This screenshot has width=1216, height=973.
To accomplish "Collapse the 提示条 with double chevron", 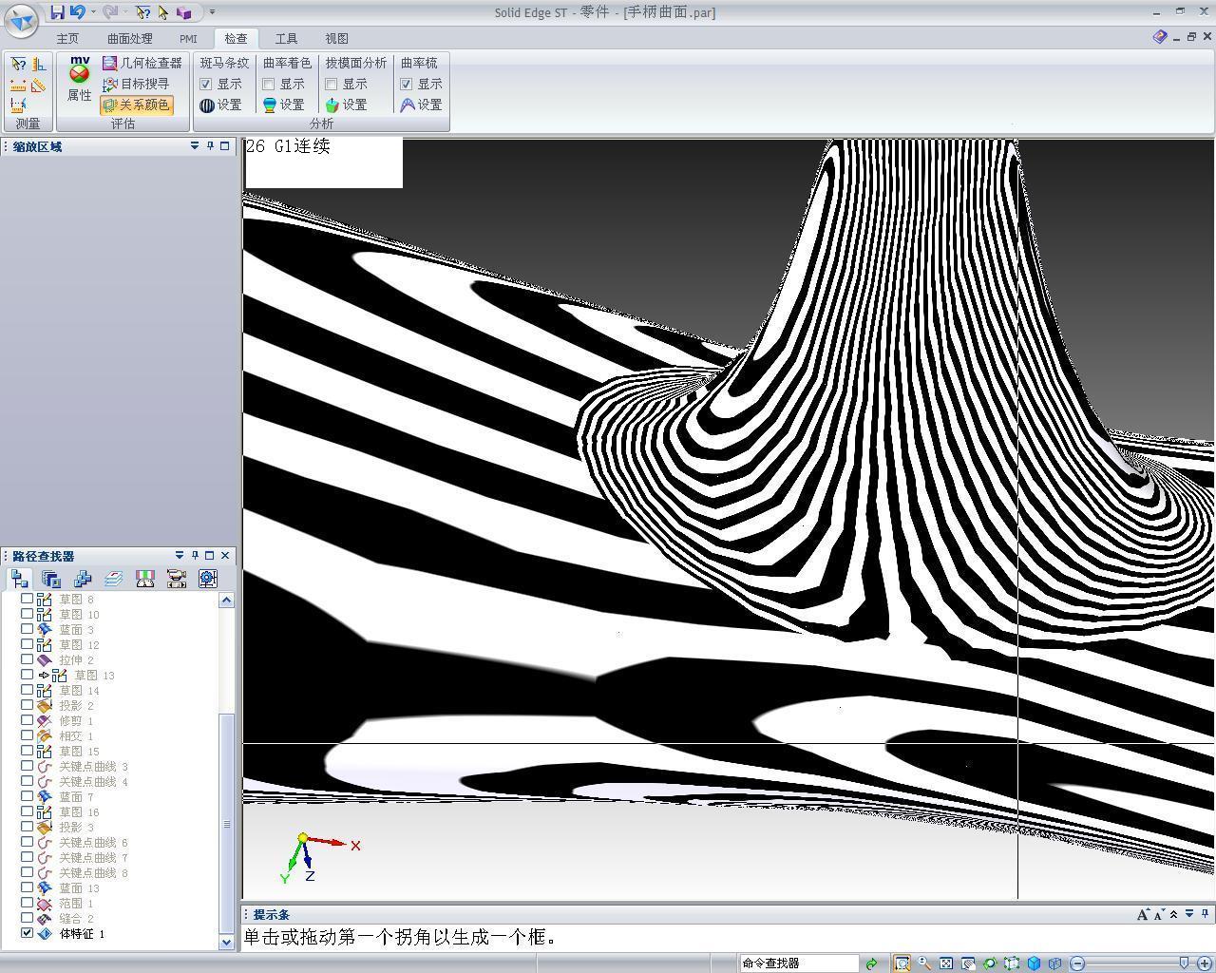I will coord(1174,914).
